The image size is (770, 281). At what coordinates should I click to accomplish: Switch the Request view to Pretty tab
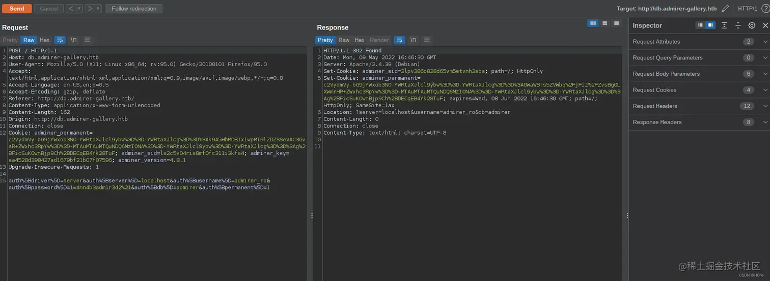pyautogui.click(x=10, y=40)
